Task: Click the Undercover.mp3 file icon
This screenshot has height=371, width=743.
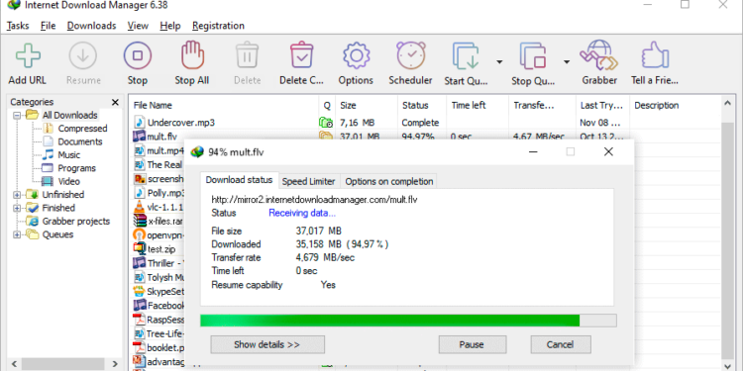Action: pos(140,123)
